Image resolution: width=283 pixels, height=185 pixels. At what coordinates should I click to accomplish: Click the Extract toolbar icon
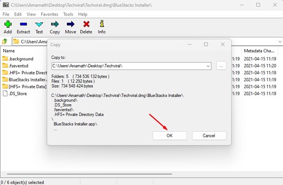(24, 24)
